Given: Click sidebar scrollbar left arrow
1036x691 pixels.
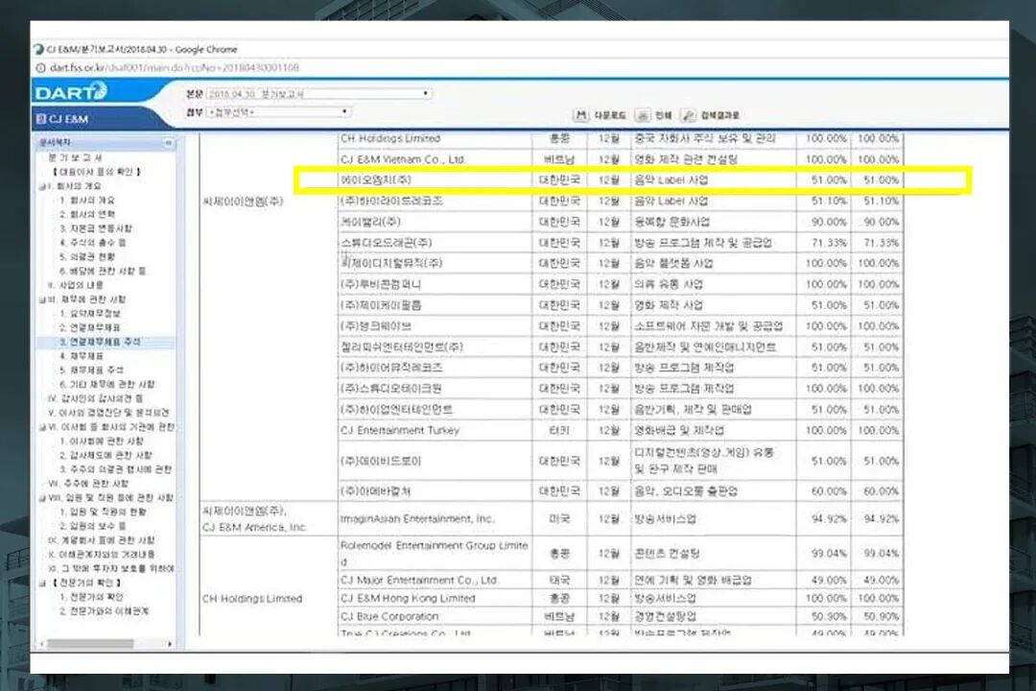Looking at the screenshot, I should (x=42, y=643).
